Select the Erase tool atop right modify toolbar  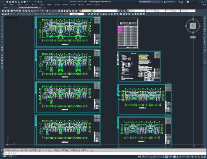tap(204, 18)
